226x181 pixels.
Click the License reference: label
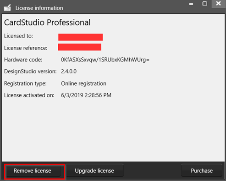coord(26,48)
